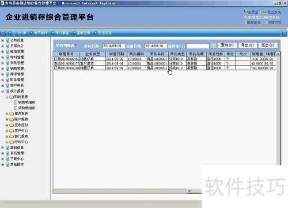
Task: Collapse the 统计报表 tree node
Action: [x=3, y=91]
